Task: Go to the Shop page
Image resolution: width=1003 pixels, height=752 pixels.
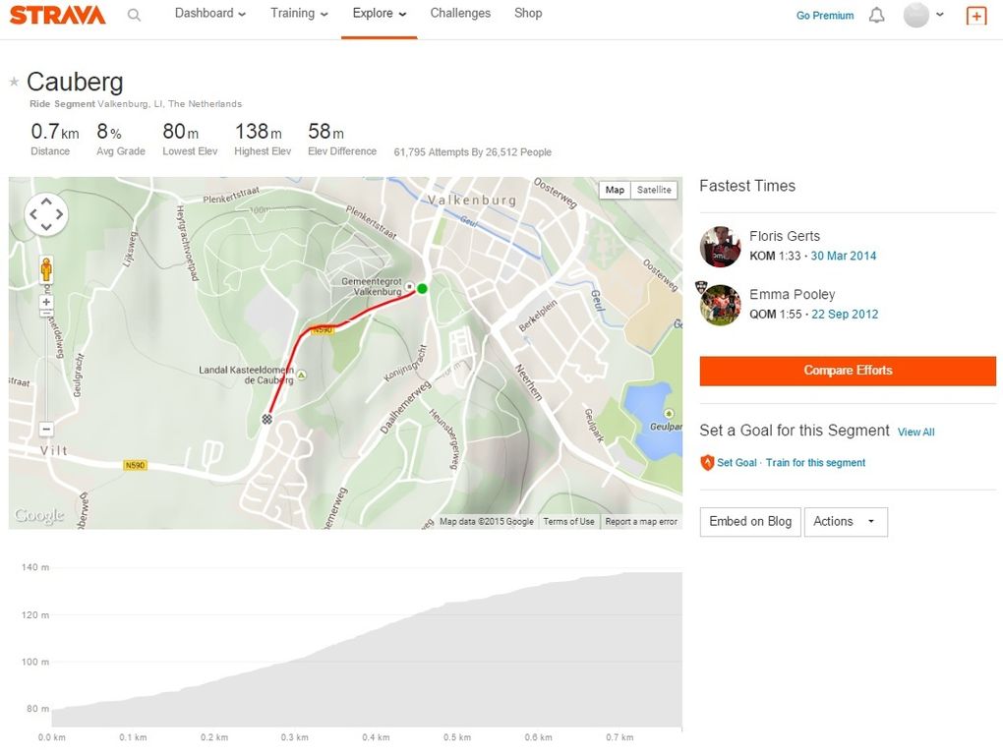Action: tap(528, 14)
